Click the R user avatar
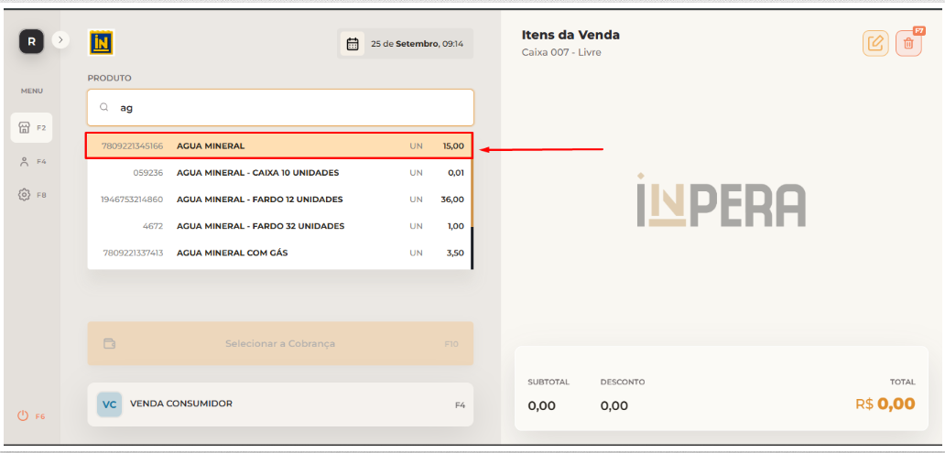The image size is (945, 453). tap(31, 41)
